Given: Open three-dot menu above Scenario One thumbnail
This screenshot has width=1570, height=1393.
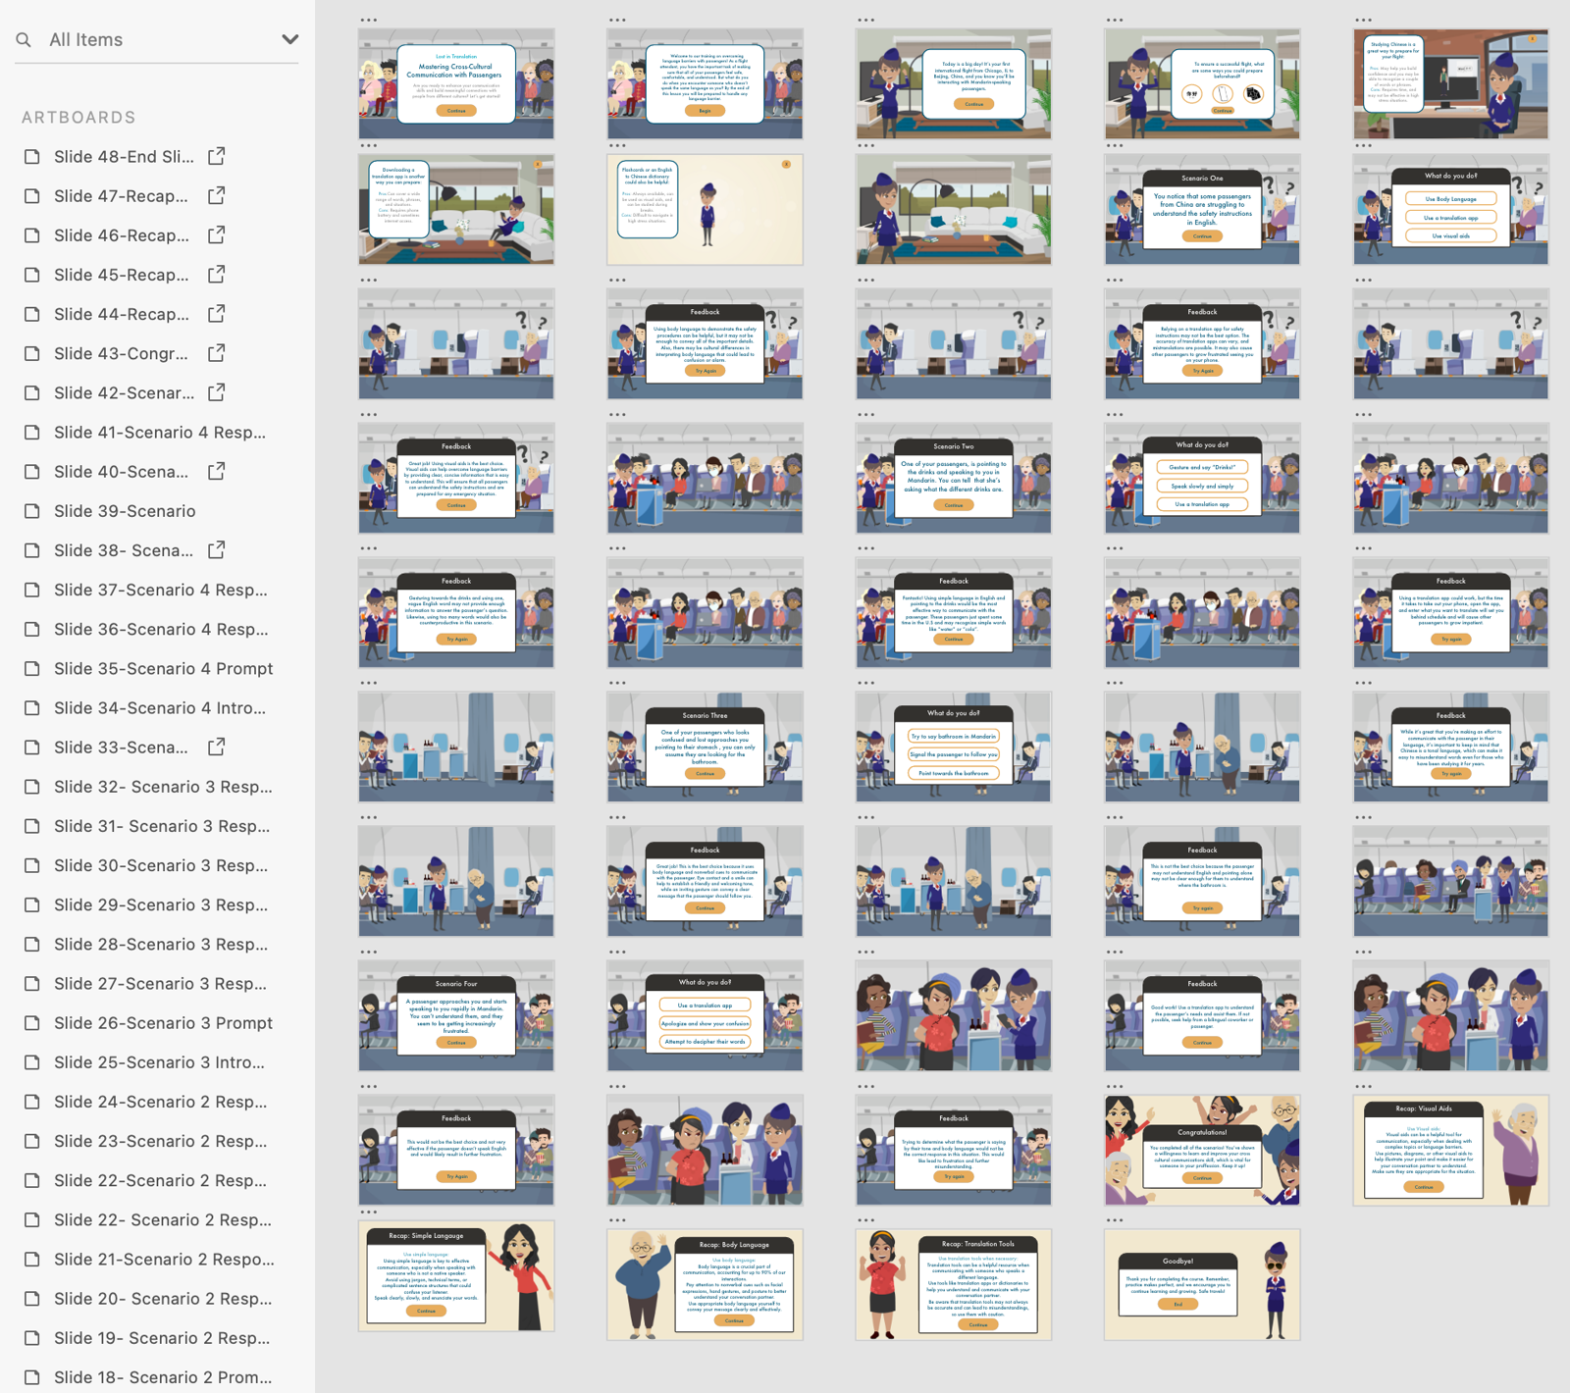Looking at the screenshot, I should pos(1114,145).
